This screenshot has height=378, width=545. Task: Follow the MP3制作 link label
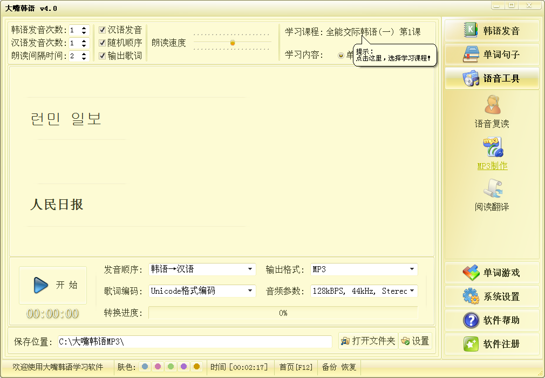[x=492, y=166]
